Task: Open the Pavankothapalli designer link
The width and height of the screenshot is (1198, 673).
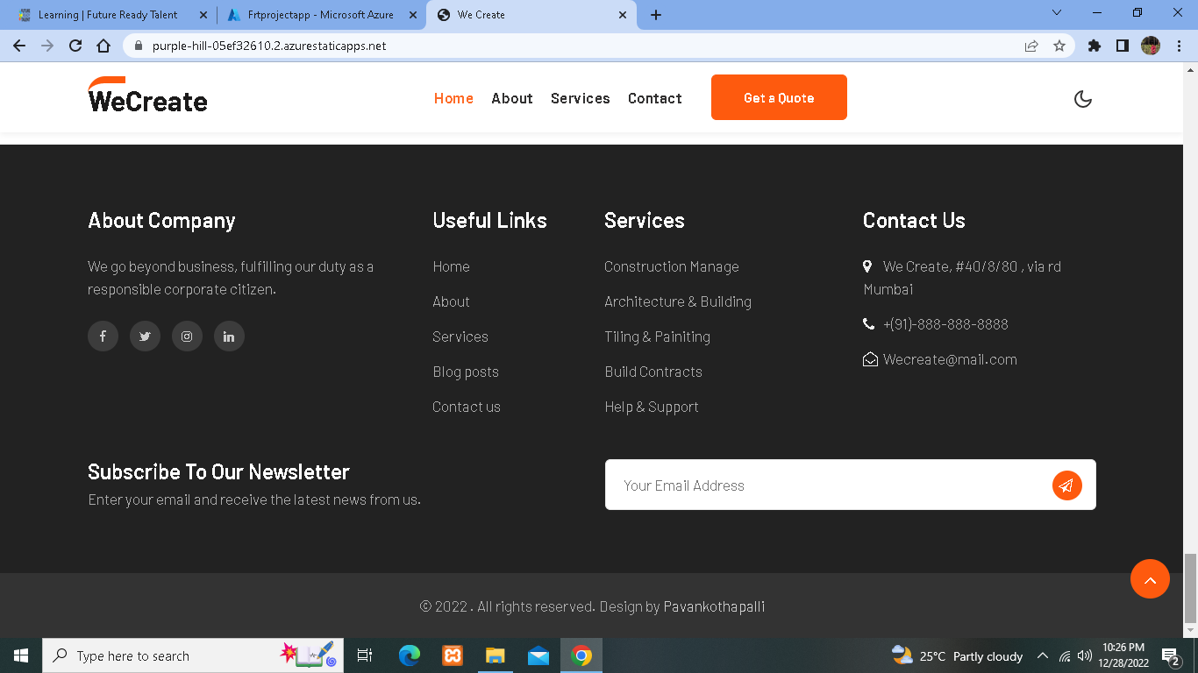Action: tap(714, 606)
